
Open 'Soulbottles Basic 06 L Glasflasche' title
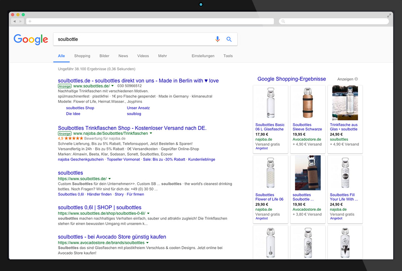270,127
